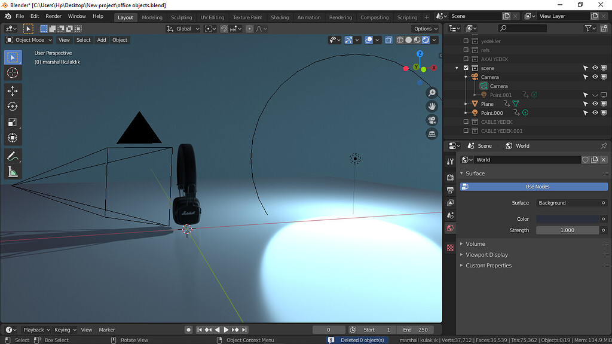Select the Transform tool
612x344 pixels.
[x=13, y=138]
